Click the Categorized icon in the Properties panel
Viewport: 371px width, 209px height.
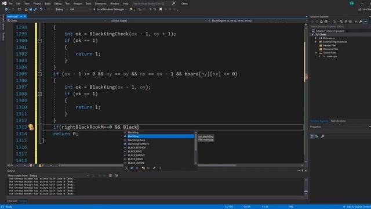point(312,136)
